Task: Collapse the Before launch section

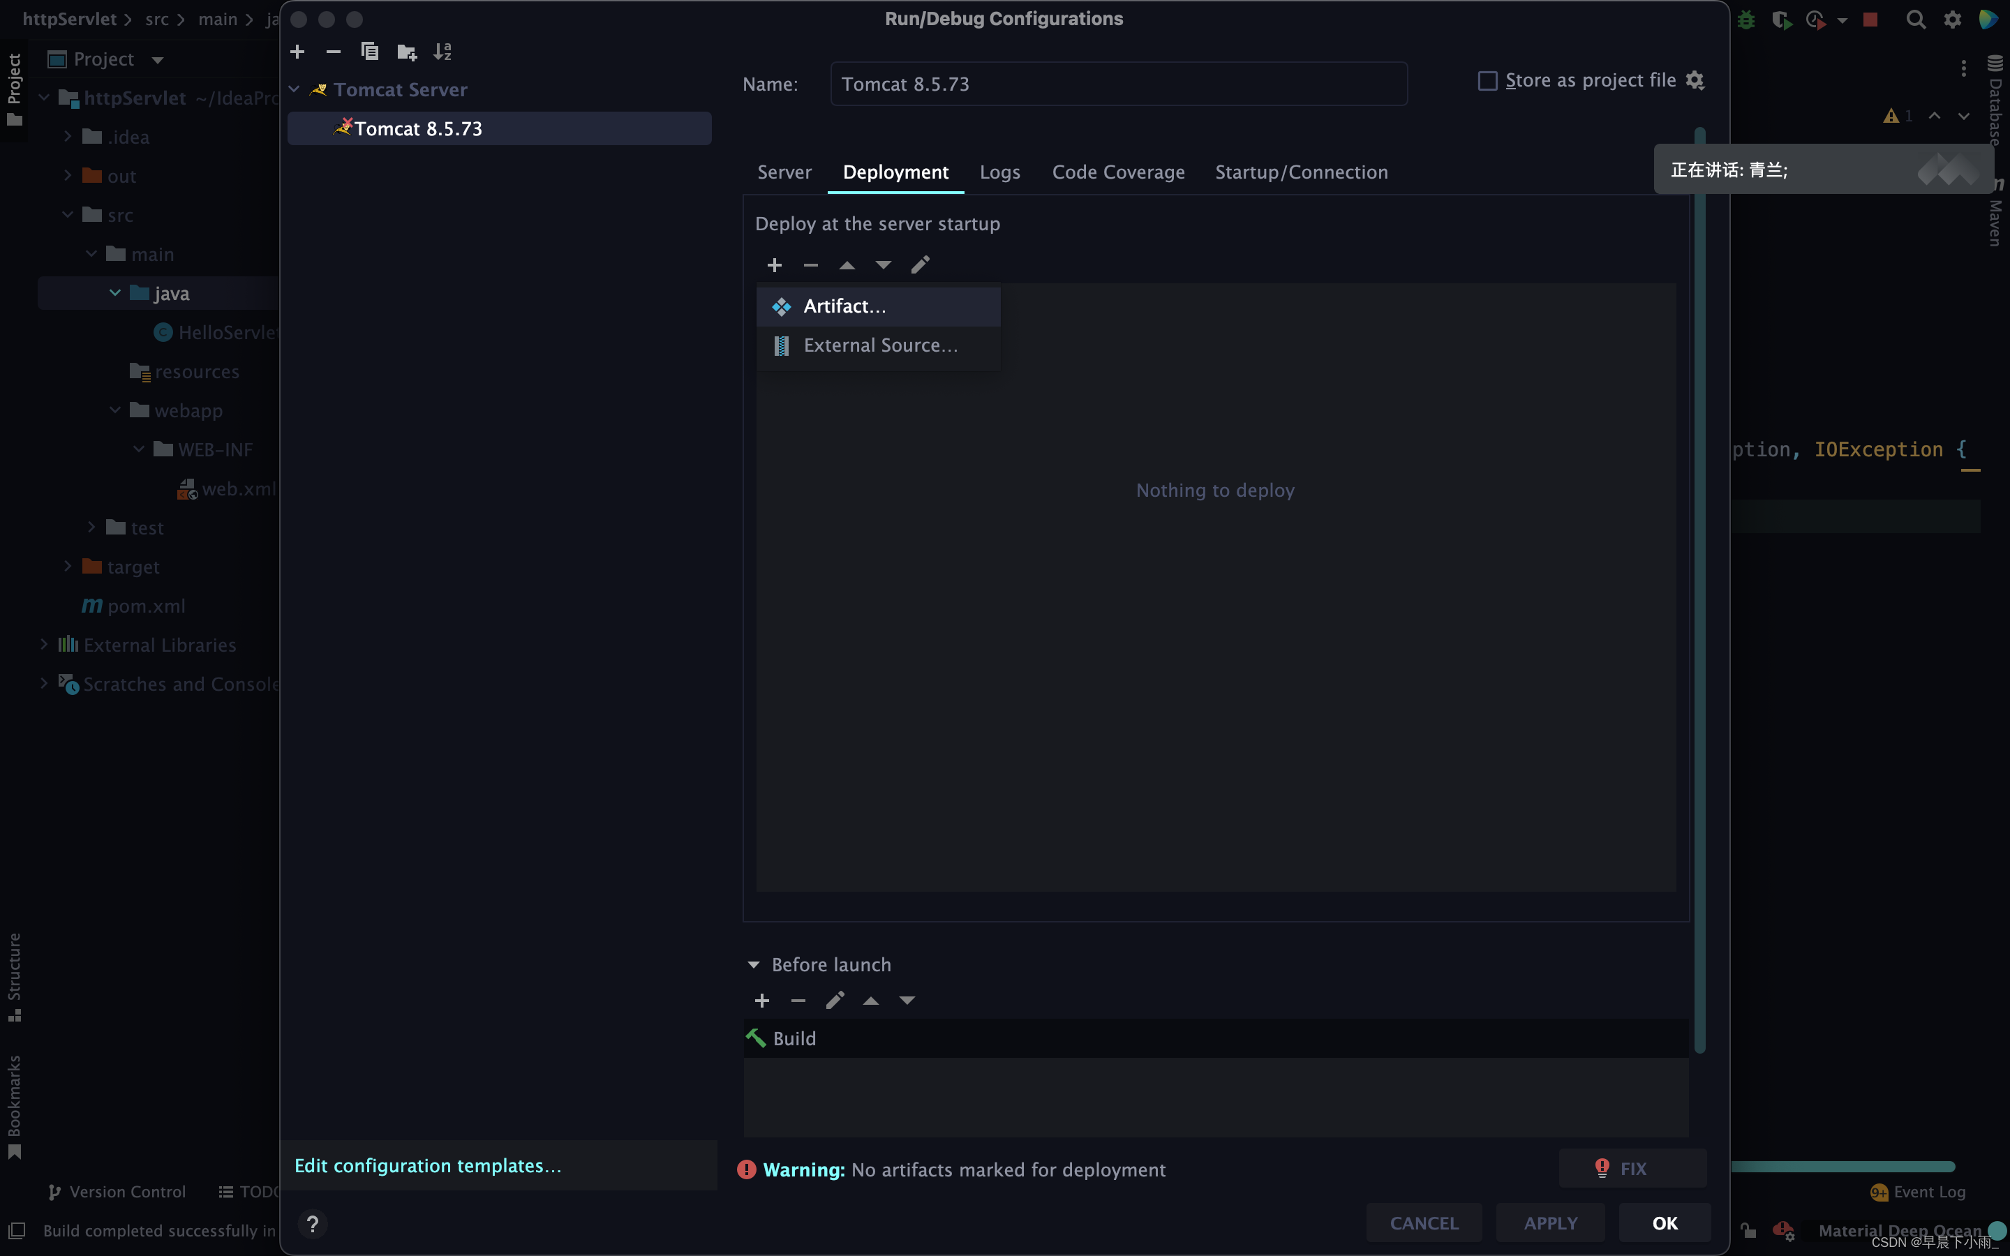Action: click(753, 964)
